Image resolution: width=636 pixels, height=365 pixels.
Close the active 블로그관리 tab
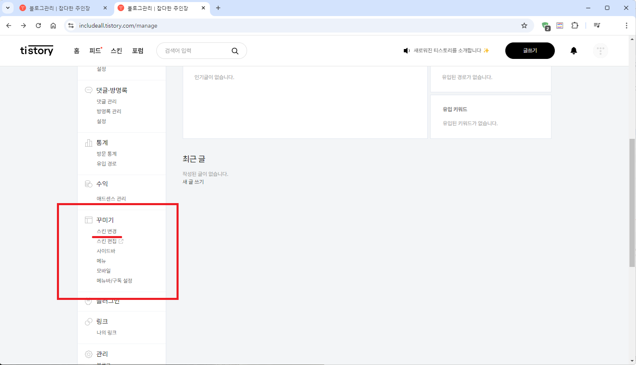(203, 8)
